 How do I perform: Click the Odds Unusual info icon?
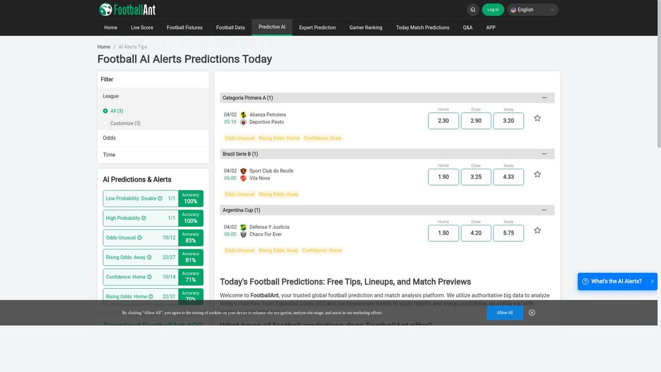point(140,238)
